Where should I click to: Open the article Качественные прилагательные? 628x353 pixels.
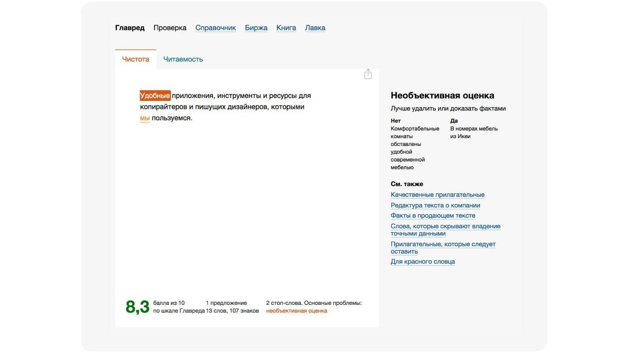(438, 194)
